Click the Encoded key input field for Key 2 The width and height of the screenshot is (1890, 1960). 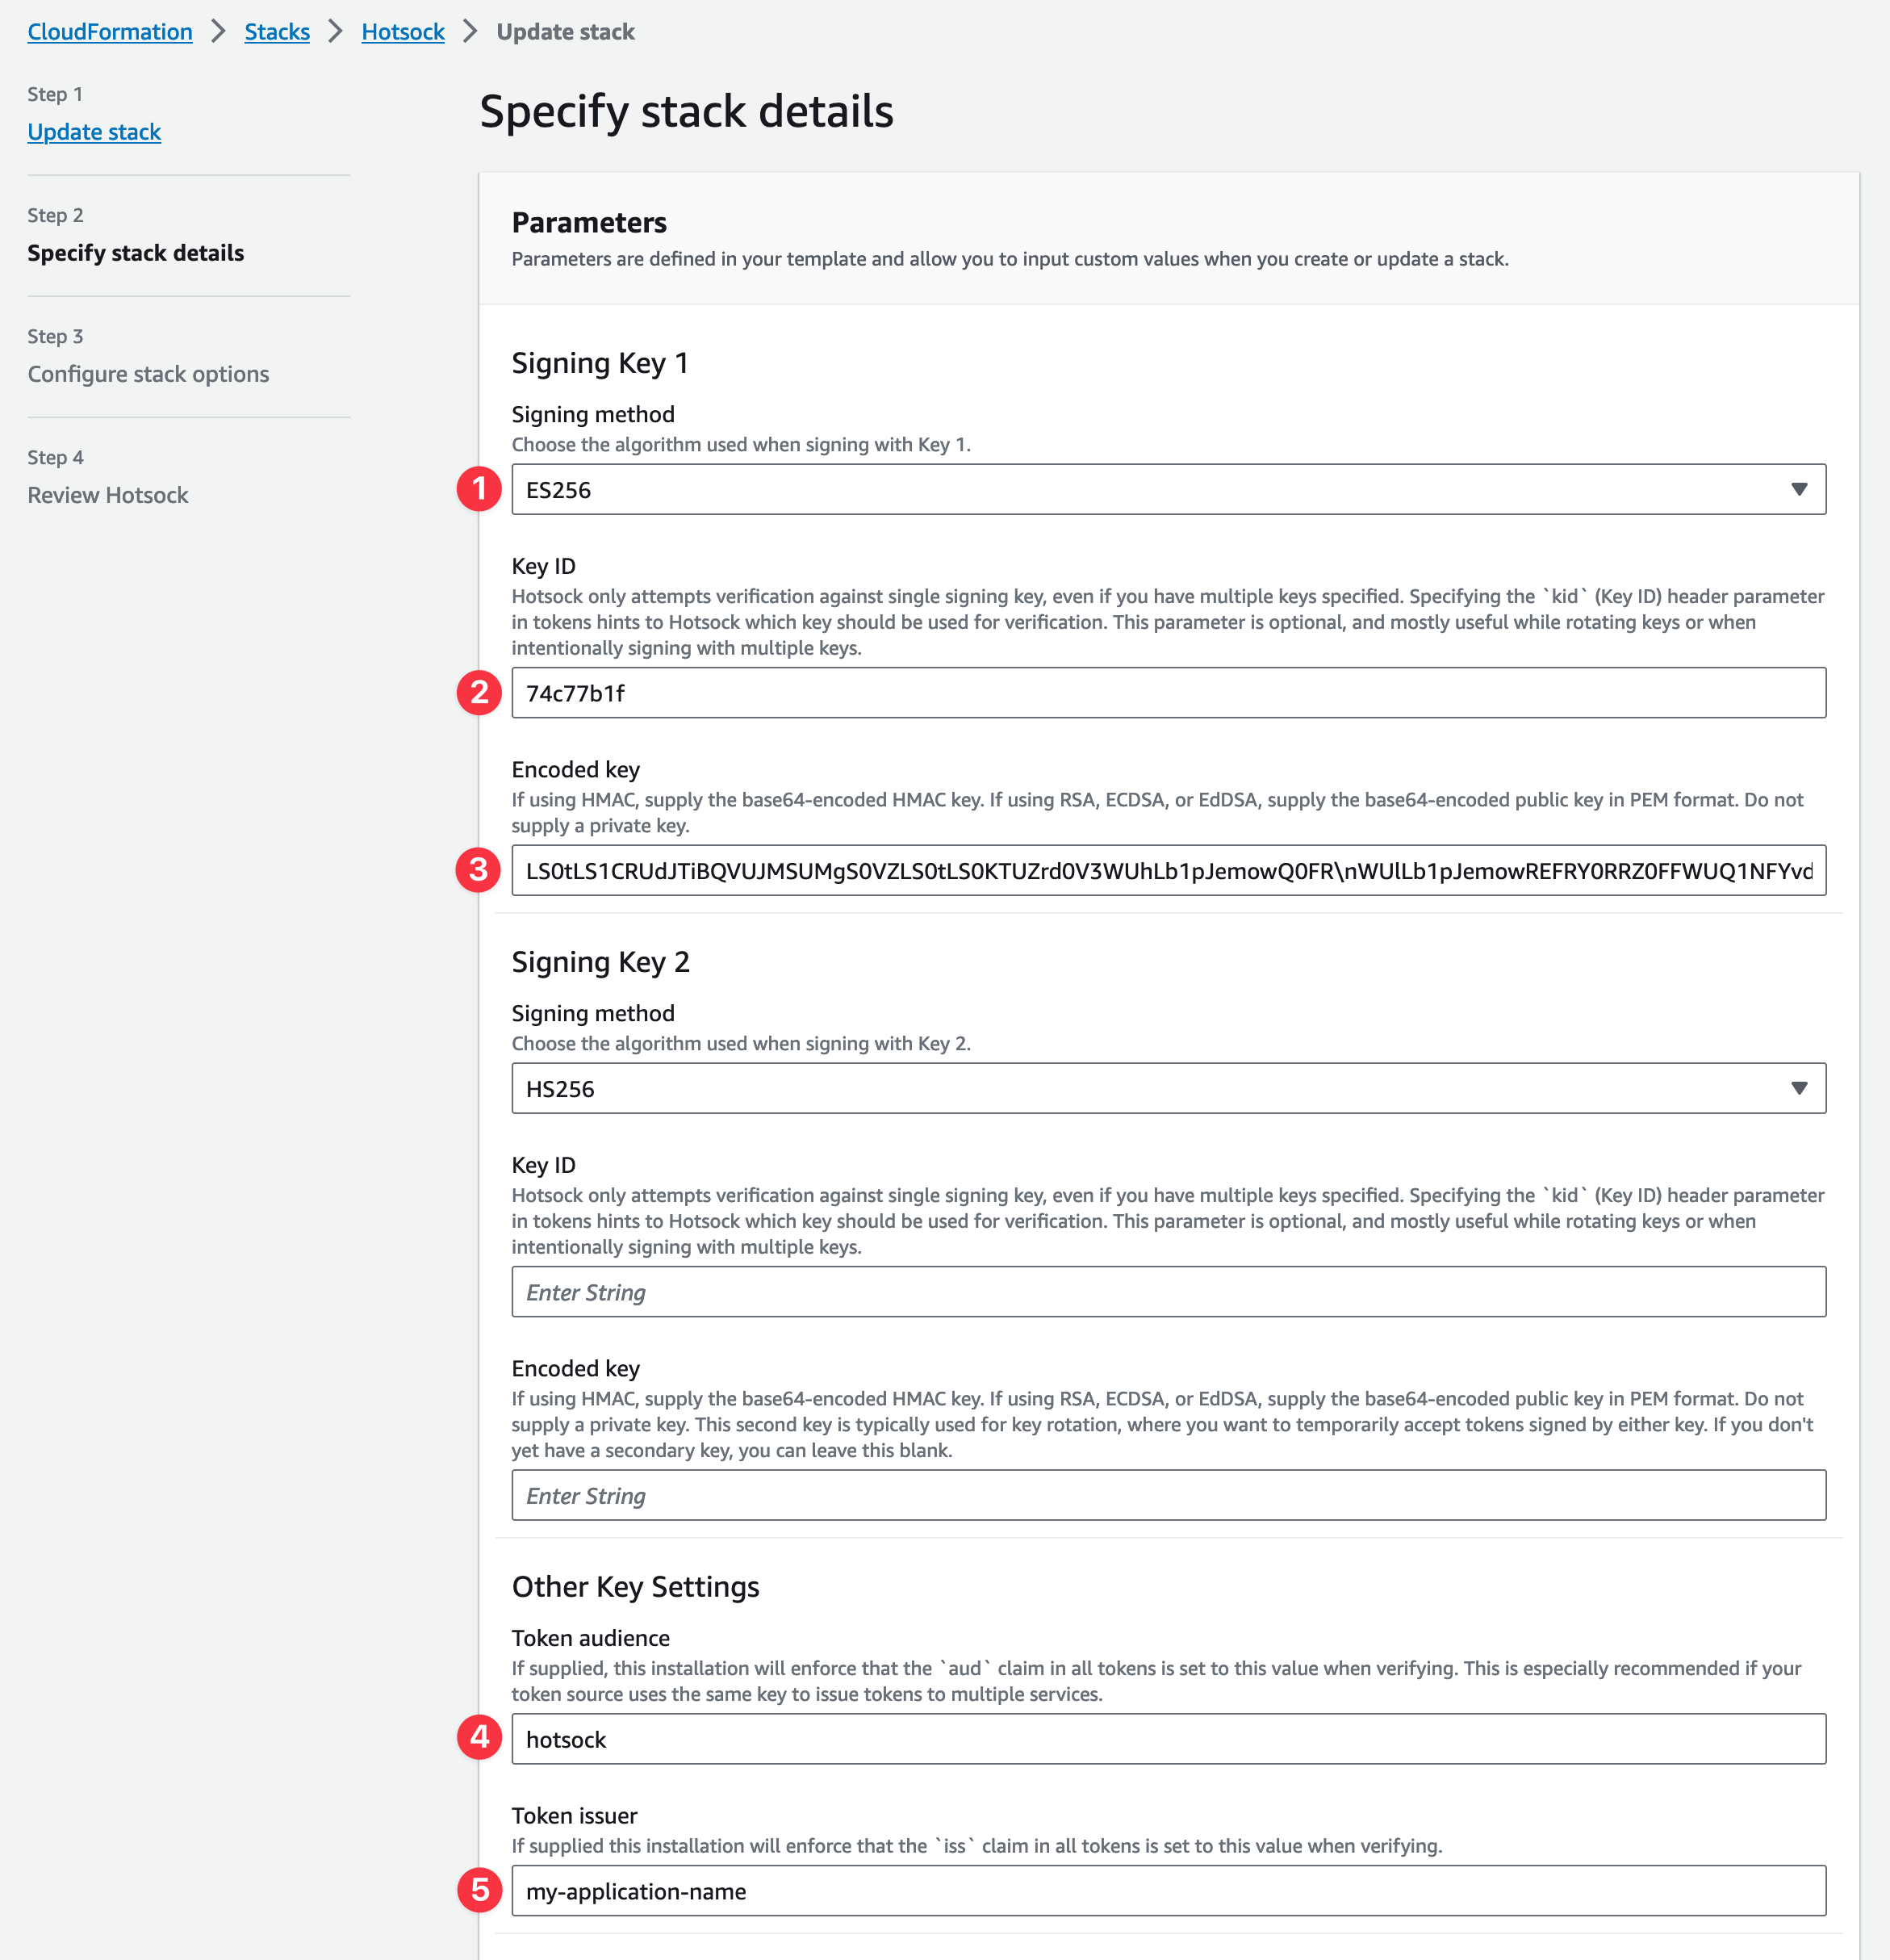point(1169,1494)
